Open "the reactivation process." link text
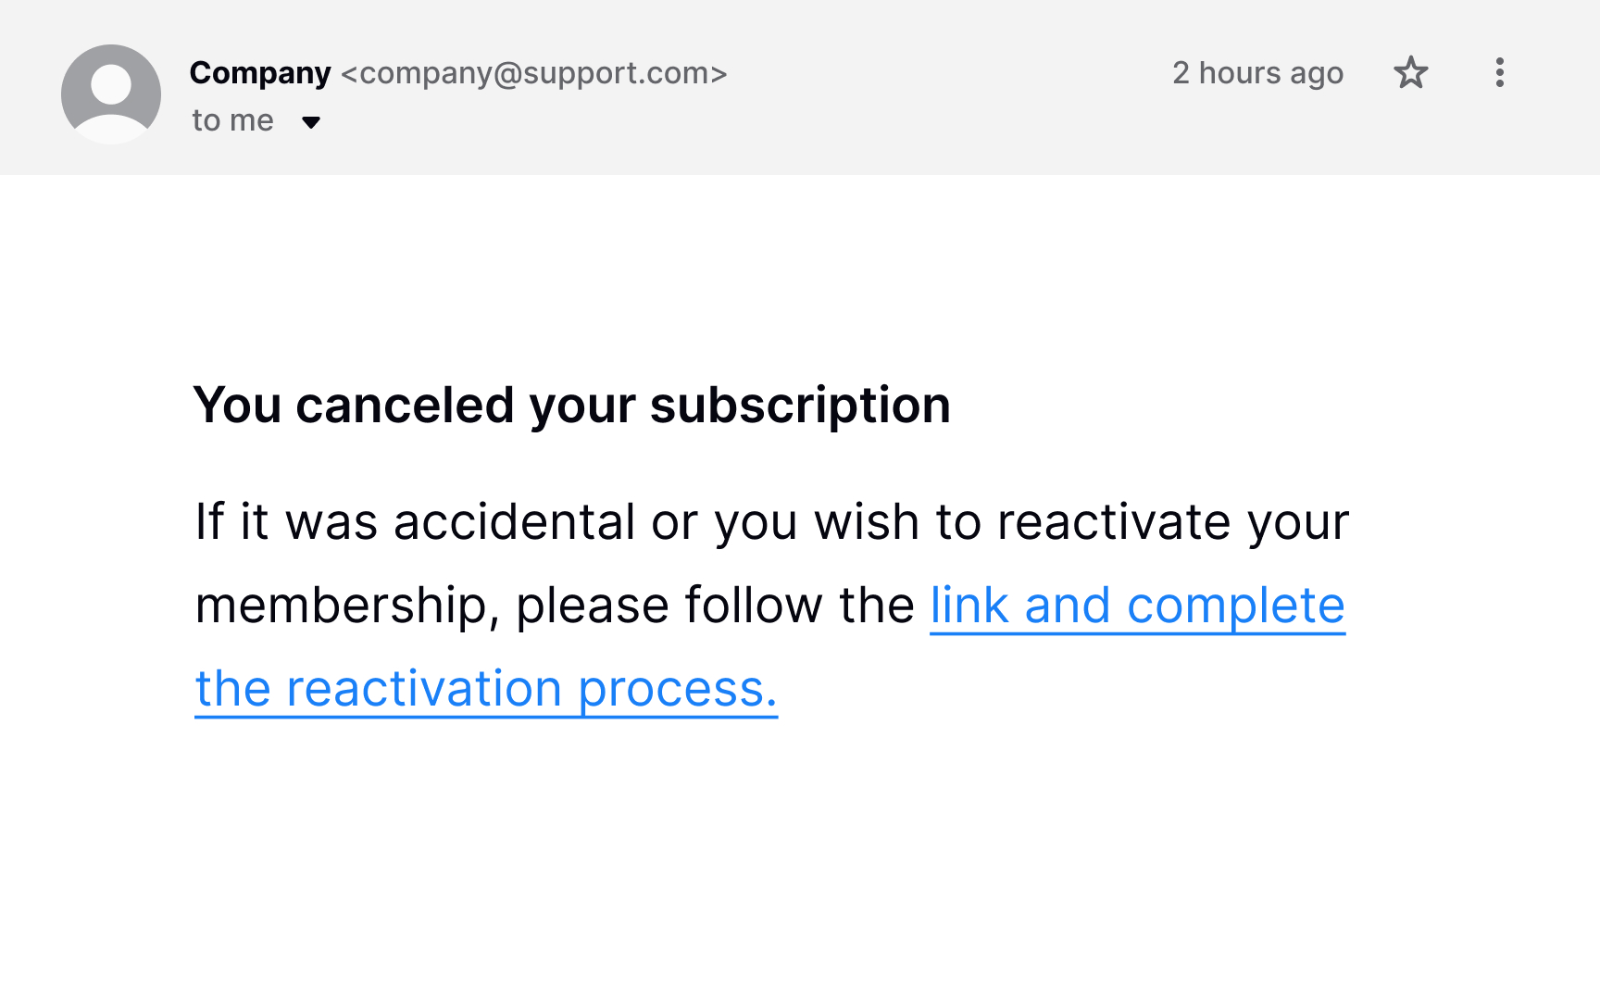1600x1000 pixels. point(486,690)
